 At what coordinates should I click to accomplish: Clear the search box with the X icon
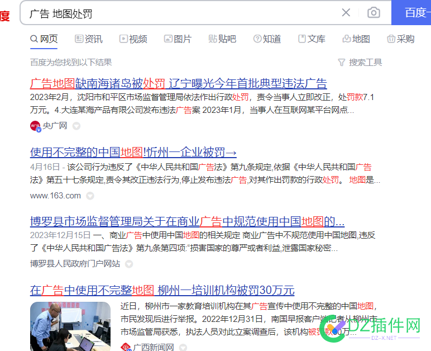tap(346, 12)
